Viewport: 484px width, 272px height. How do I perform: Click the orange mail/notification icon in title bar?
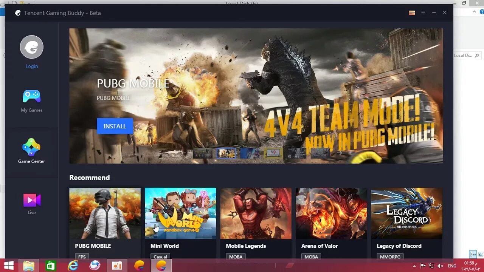tap(412, 13)
